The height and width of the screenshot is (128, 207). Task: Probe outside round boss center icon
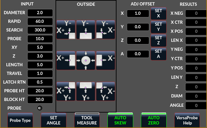click(x=86, y=60)
